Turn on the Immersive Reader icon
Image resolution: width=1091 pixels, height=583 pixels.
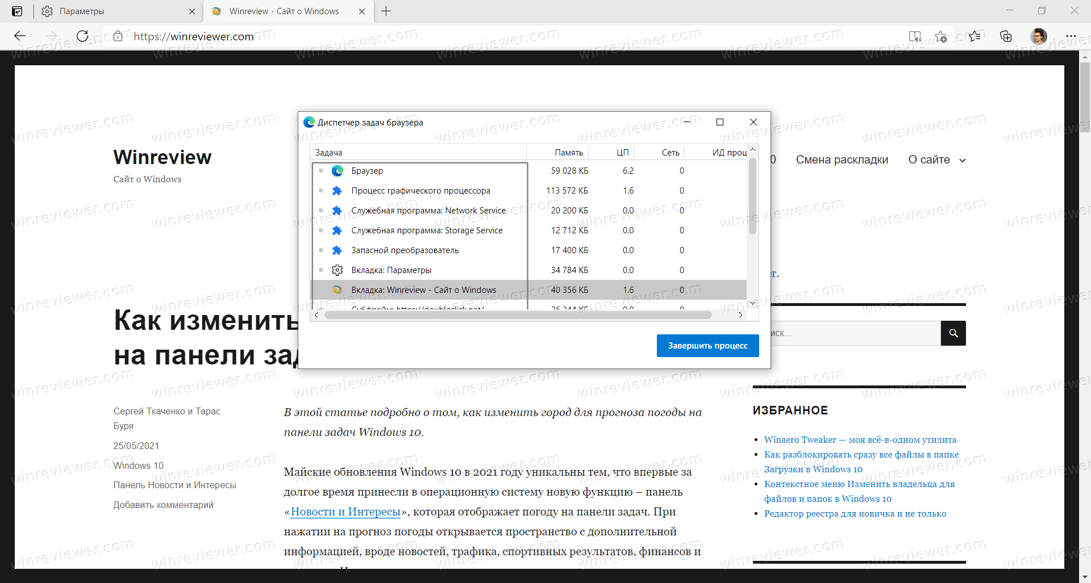point(915,36)
